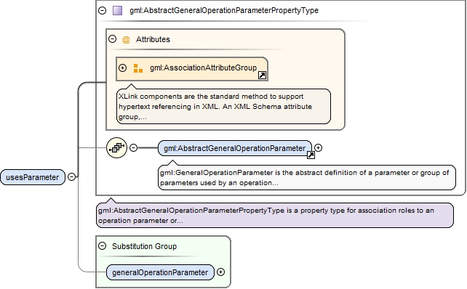Expand gml:AbstractGeneralOperationParameter element children

pyautogui.click(x=318, y=148)
